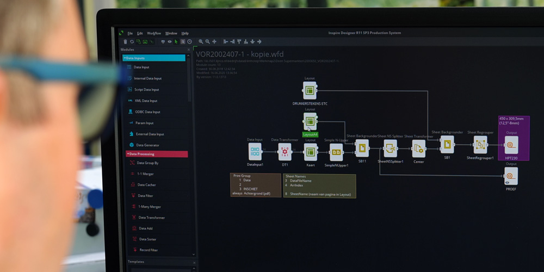Click the PROEF output node
This screenshot has height=272, width=544.
tap(511, 176)
